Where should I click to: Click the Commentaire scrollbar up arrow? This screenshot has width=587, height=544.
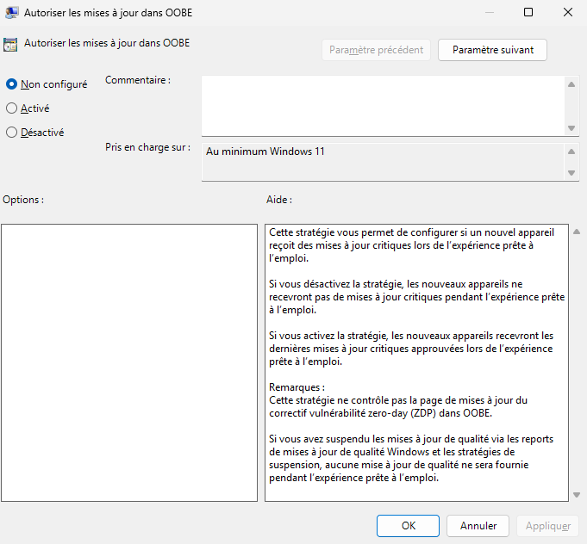pyautogui.click(x=571, y=84)
